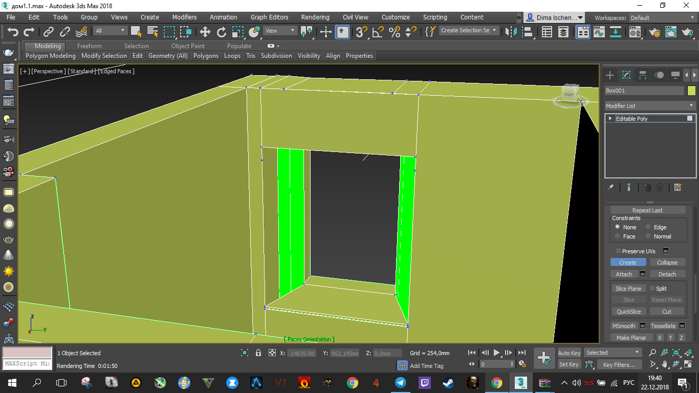Viewport: 699px width, 393px height.
Task: Switch to the Freeform ribbon tab
Action: [89, 46]
